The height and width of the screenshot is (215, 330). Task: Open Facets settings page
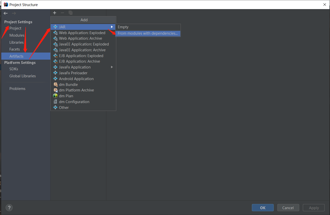[x=26, y=49]
